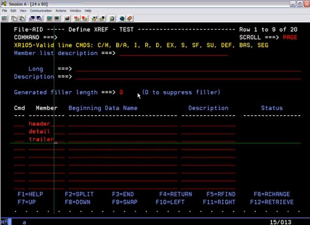Place cursor in COMMAND input field
This screenshot has width=310, height=225.
(146, 37)
